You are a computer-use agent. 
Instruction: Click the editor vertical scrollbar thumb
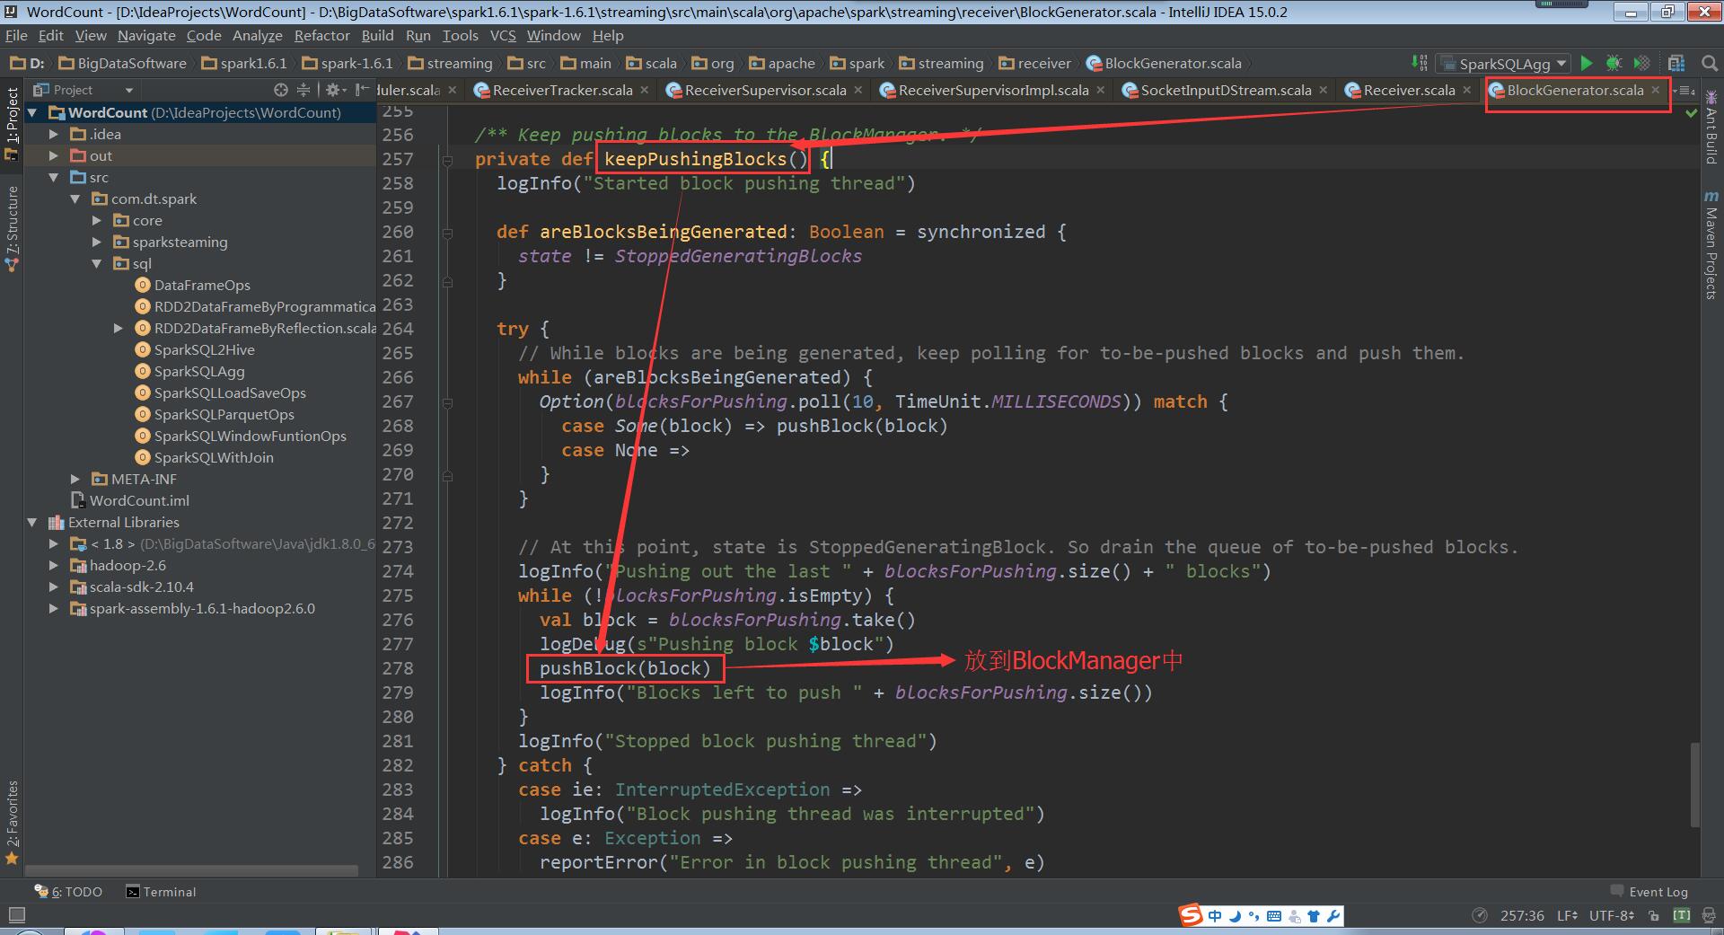click(x=1694, y=783)
